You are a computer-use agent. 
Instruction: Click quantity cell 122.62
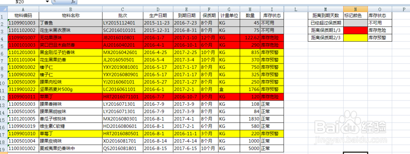point(250,38)
